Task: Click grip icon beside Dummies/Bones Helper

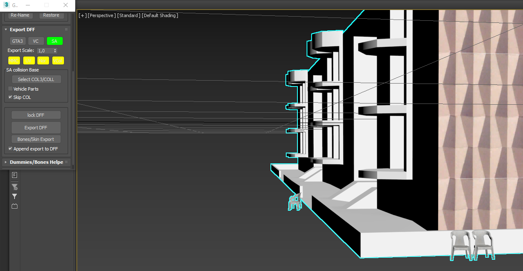Action: pos(66,162)
